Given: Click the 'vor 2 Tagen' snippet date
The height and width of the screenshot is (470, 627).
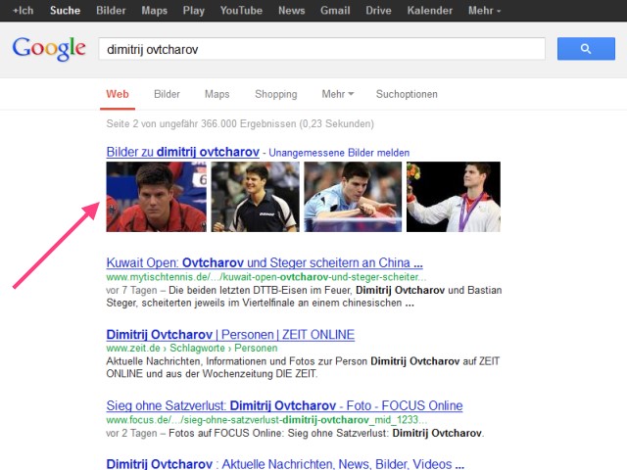Looking at the screenshot, I should click(131, 433).
